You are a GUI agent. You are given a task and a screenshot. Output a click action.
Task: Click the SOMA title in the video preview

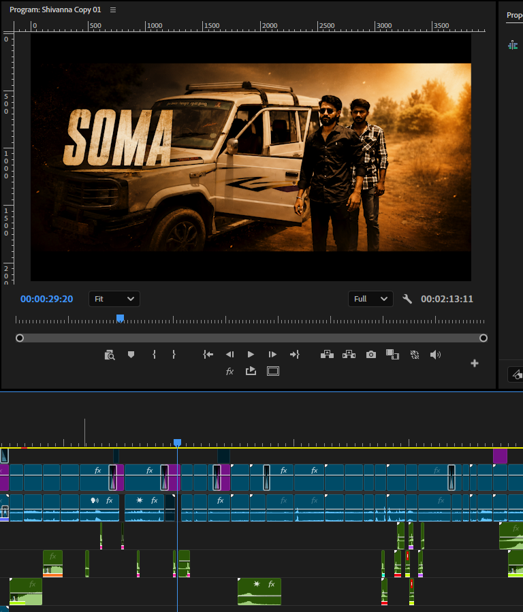[x=118, y=138]
